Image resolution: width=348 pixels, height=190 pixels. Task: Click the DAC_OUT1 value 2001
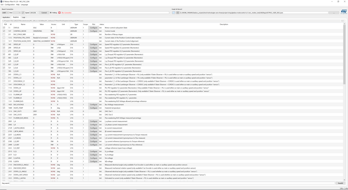[35, 111]
